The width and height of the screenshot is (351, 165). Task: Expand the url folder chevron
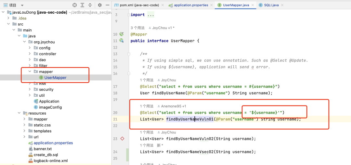(x=24, y=137)
